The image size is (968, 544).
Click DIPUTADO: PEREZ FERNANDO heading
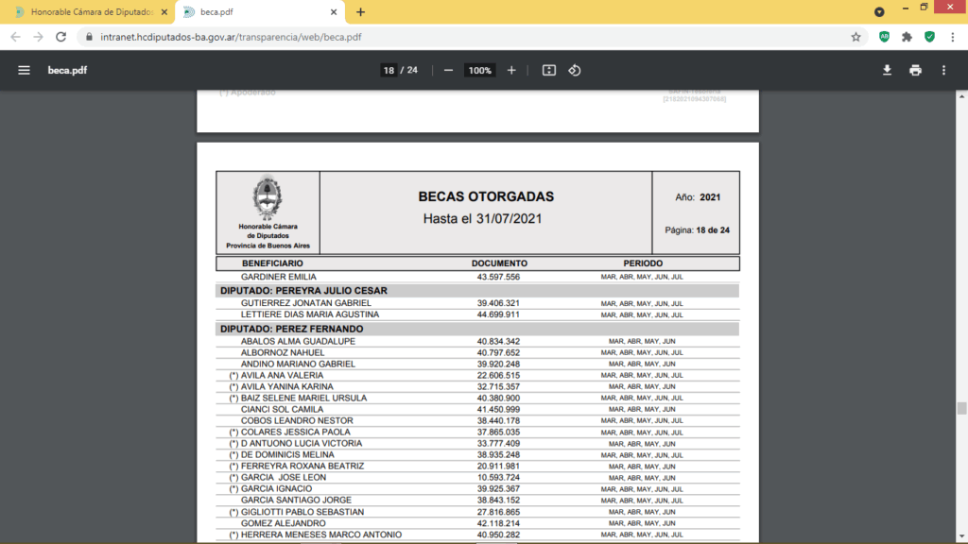291,329
